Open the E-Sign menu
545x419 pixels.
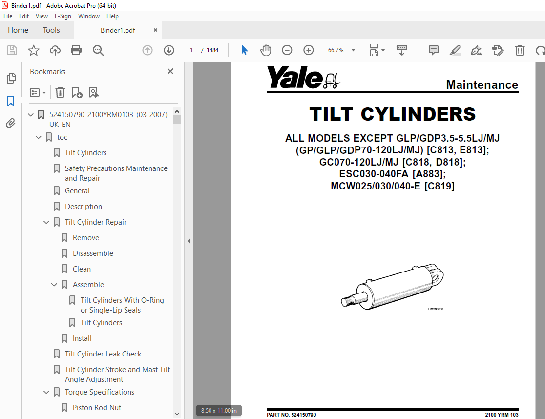(x=63, y=16)
